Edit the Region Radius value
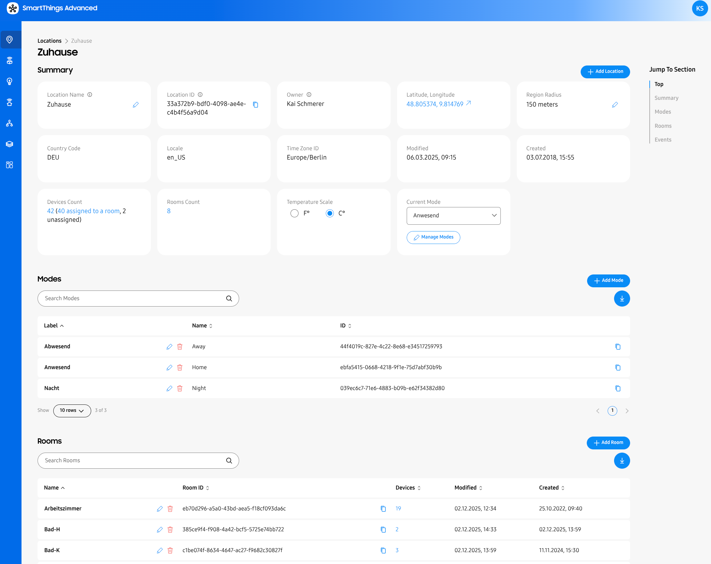The image size is (711, 564). pos(615,105)
